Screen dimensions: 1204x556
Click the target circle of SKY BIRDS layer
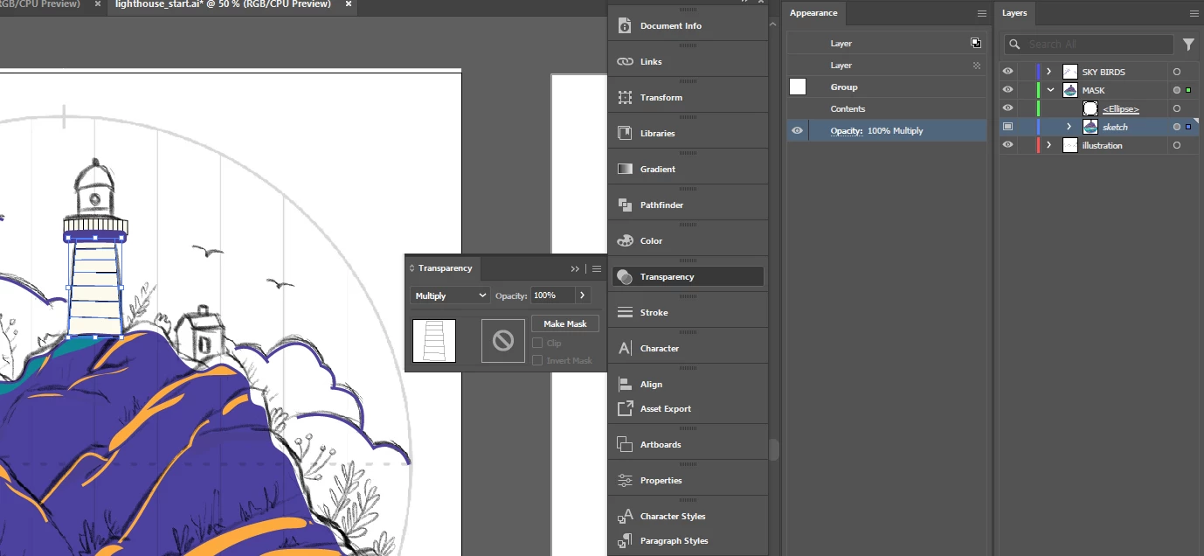coord(1176,73)
